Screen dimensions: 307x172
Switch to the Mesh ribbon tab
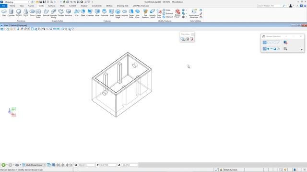point(62,6)
